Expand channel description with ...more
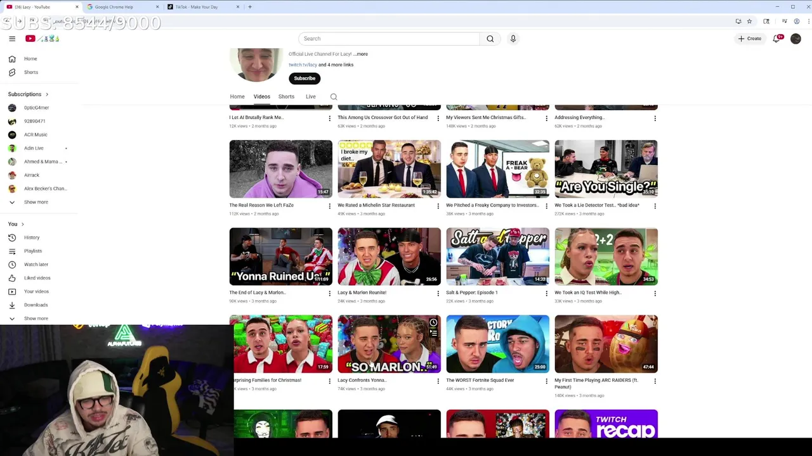The height and width of the screenshot is (456, 812). click(x=361, y=54)
